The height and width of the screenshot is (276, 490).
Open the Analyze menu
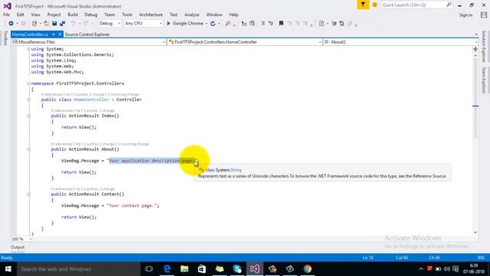click(x=191, y=15)
